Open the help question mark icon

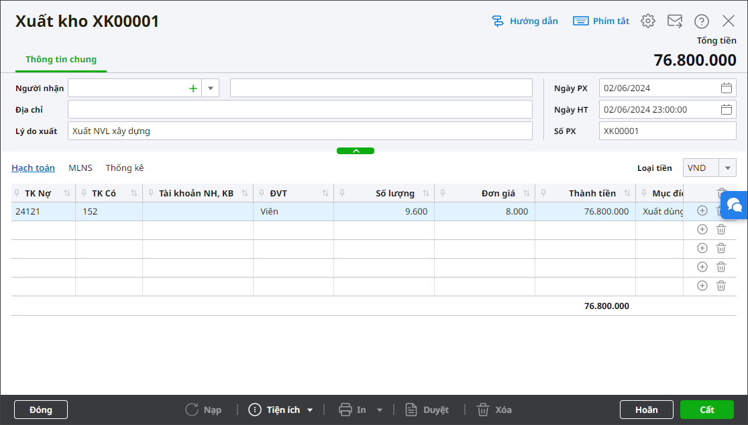(x=701, y=21)
